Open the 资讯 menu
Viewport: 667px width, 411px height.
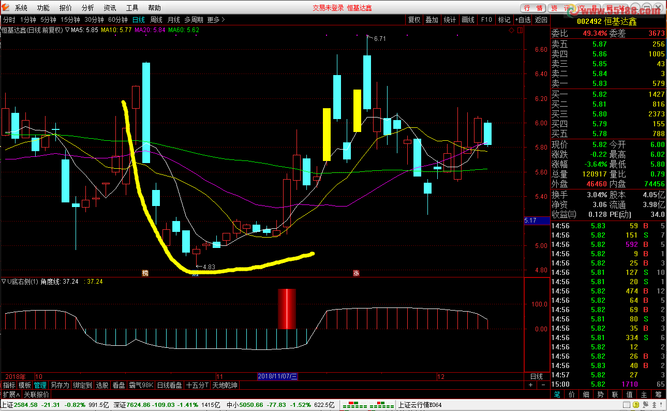tap(110, 8)
